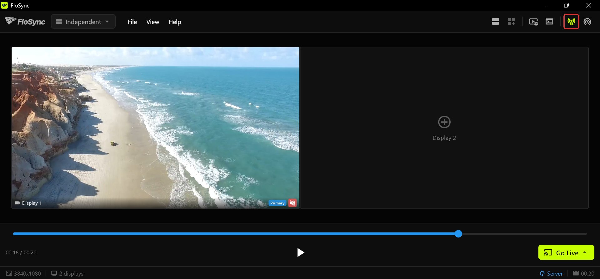Click the stacked rows layout icon
Screen dimensions: 600x279
pos(495,22)
